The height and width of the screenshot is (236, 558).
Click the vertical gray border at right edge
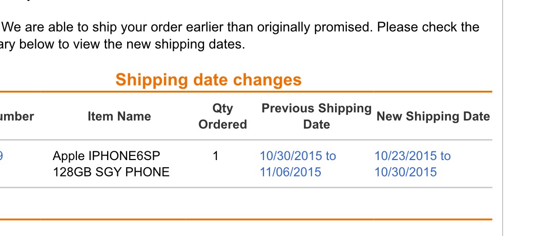(x=503, y=118)
